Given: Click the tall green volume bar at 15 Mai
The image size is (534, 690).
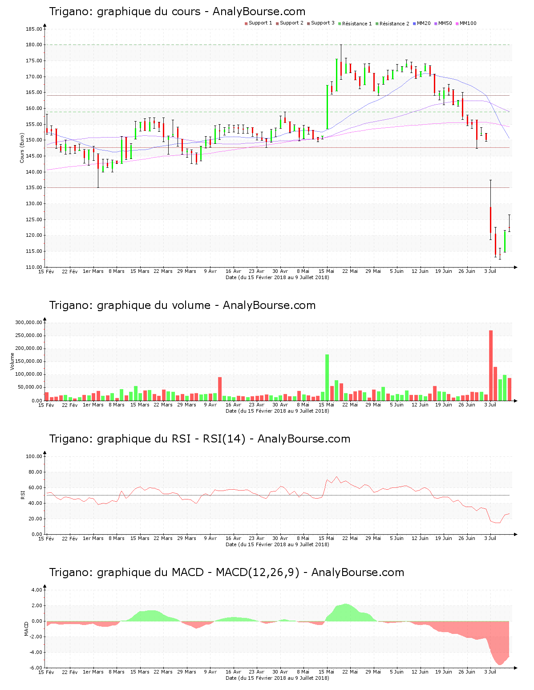Looking at the screenshot, I should pyautogui.click(x=327, y=377).
